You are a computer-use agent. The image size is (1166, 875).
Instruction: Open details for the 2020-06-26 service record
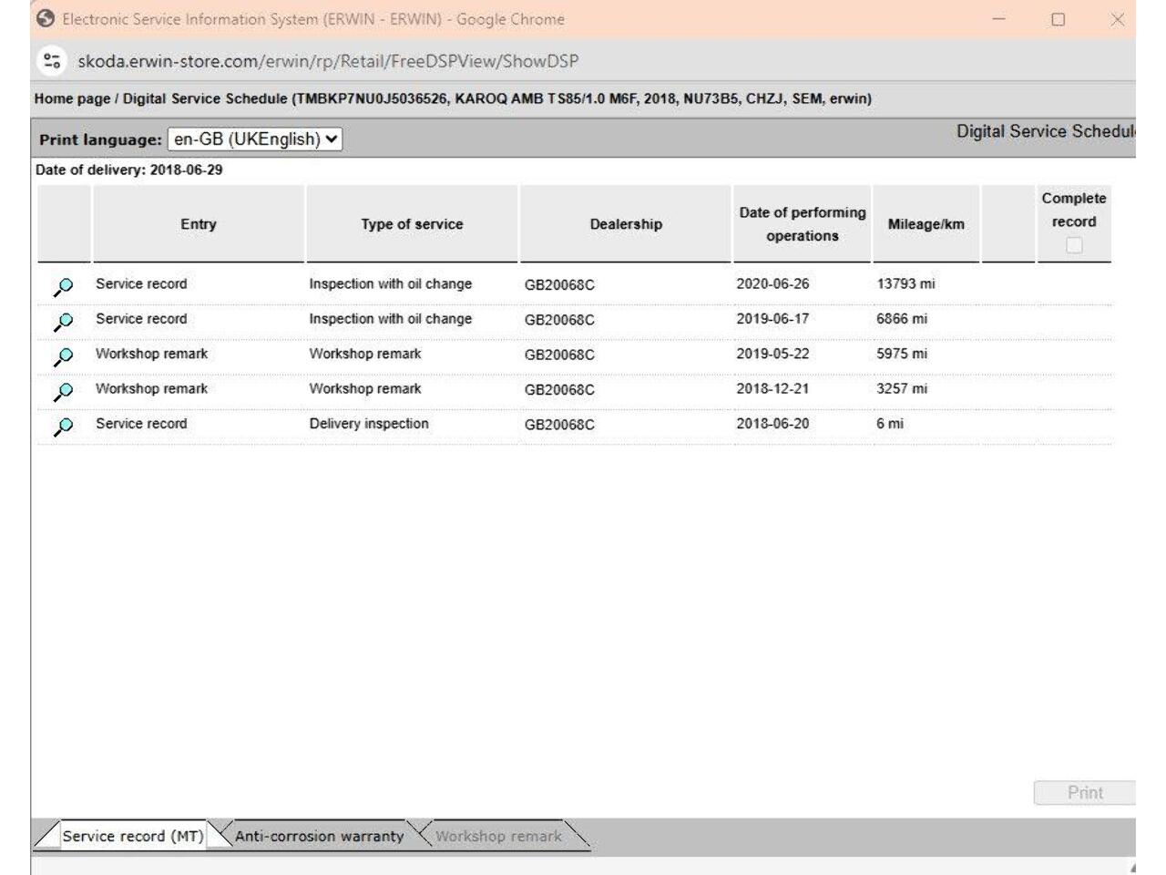(63, 287)
